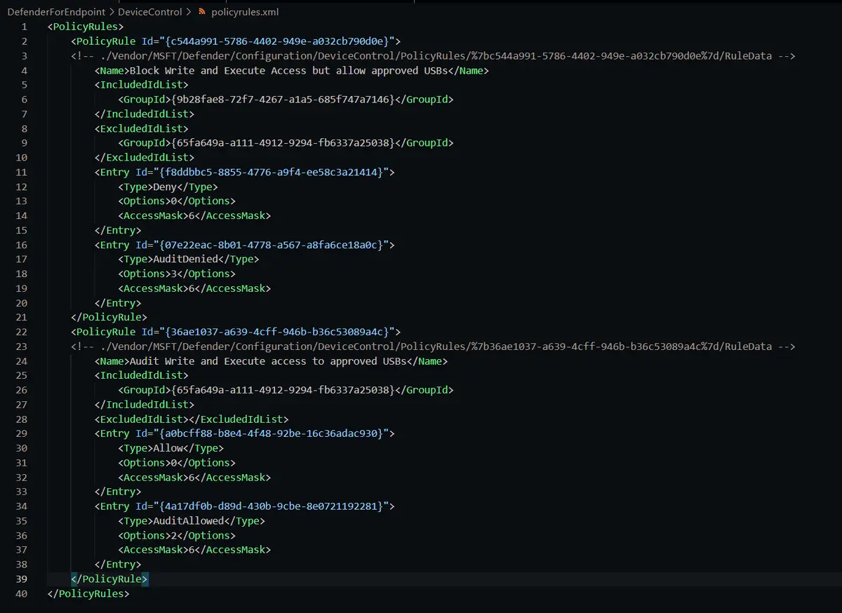Click line number 1 in the gutter
The height and width of the screenshot is (613, 842).
[x=25, y=27]
